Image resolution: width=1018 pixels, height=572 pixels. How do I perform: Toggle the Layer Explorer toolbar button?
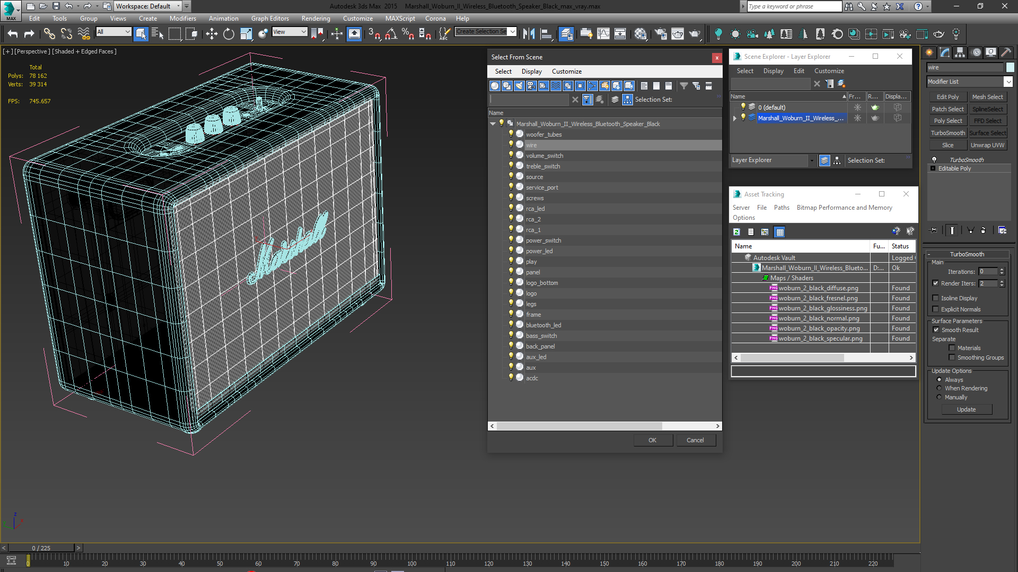(x=566, y=34)
